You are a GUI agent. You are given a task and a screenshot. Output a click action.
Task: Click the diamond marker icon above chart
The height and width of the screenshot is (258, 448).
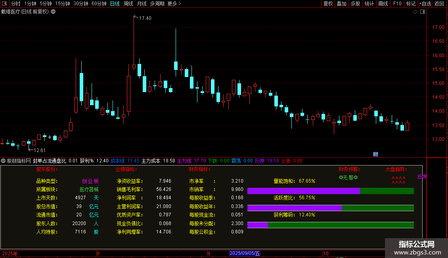click(x=415, y=12)
